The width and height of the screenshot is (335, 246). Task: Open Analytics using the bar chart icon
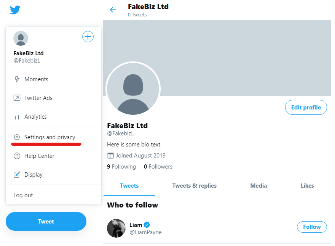16,117
